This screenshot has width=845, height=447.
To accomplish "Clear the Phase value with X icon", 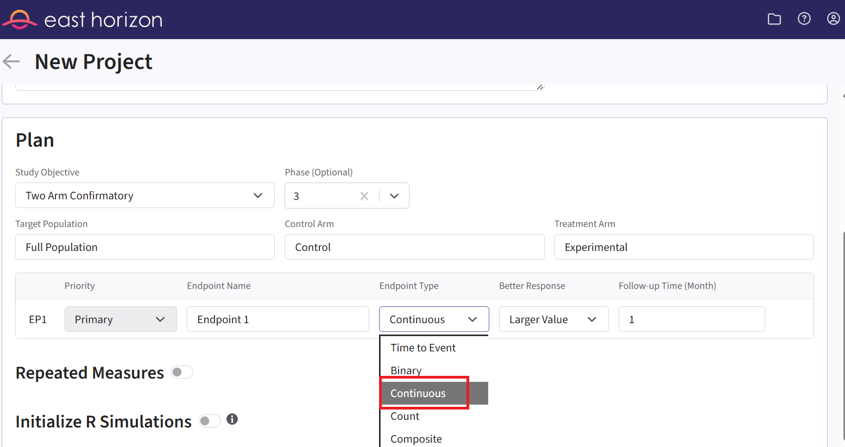I will (364, 196).
